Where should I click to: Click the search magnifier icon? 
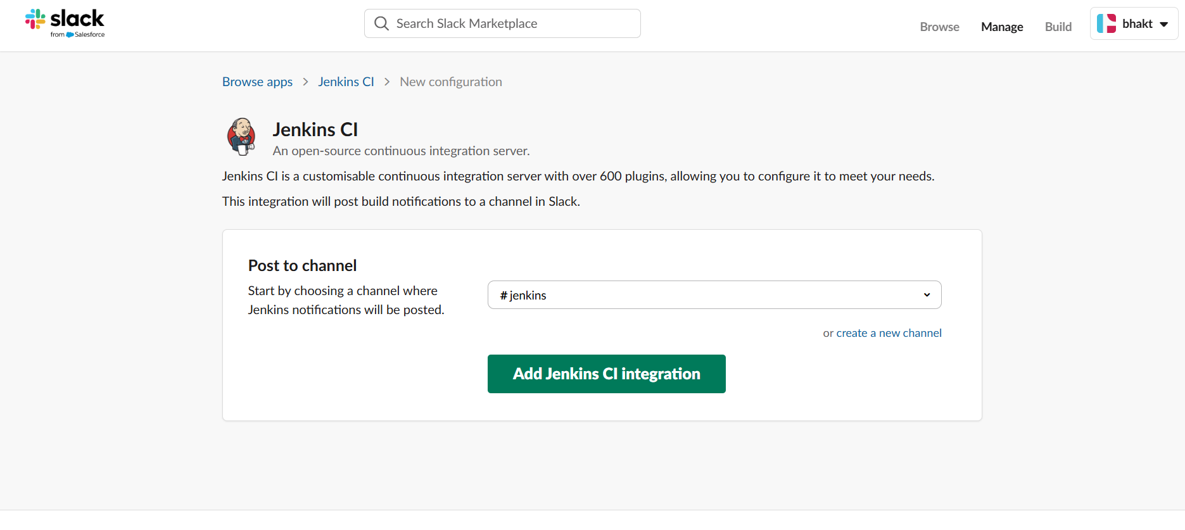[381, 23]
